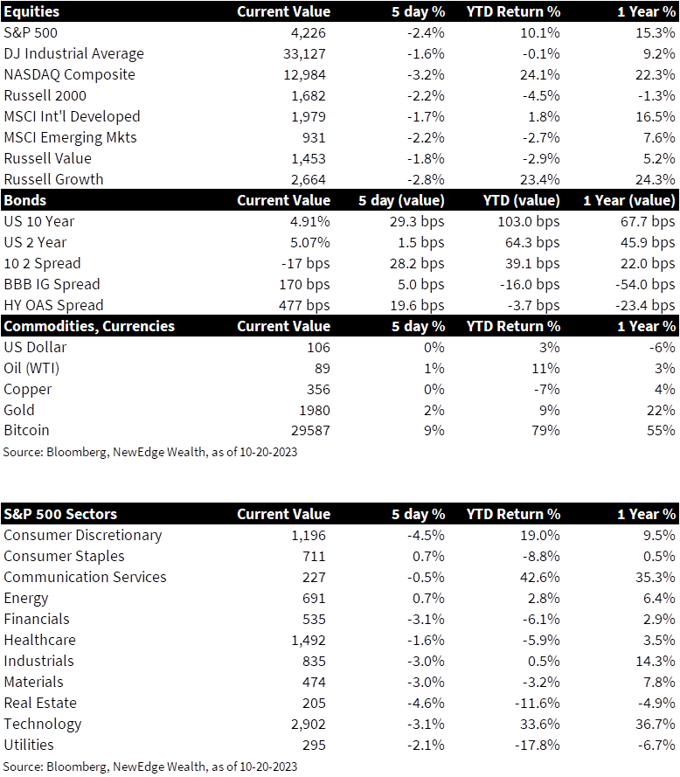Screen dimensions: 680x777
Task: Select the Consumer Discretionary sector label
Action: click(82, 535)
